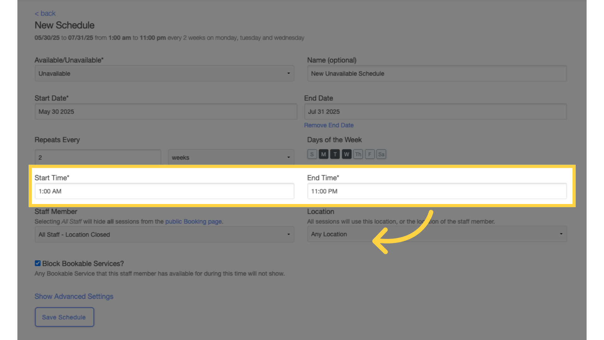Enable Thursday day button

click(x=358, y=154)
